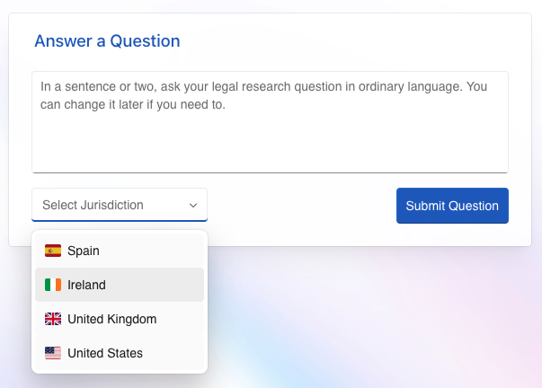Click the Spain flag icon
Image resolution: width=542 pixels, height=388 pixels.
click(x=53, y=251)
